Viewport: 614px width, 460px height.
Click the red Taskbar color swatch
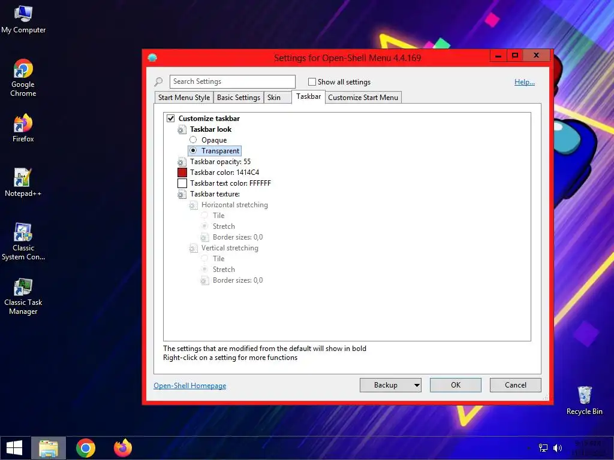(x=182, y=172)
